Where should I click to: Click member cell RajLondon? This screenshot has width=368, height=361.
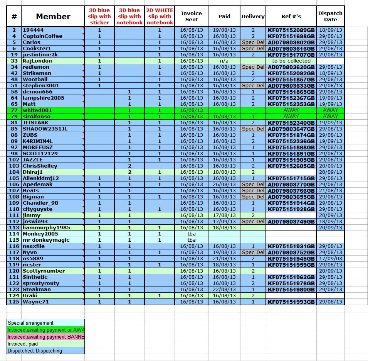click(53, 61)
